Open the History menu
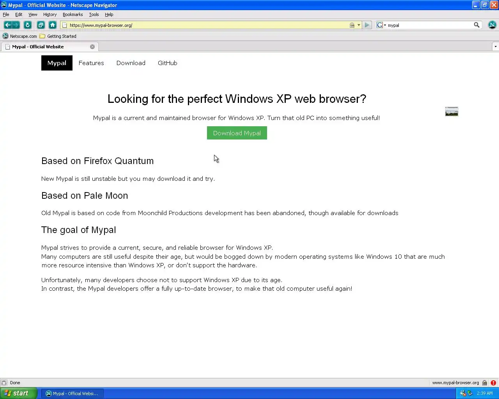This screenshot has height=399, width=499. (50, 14)
